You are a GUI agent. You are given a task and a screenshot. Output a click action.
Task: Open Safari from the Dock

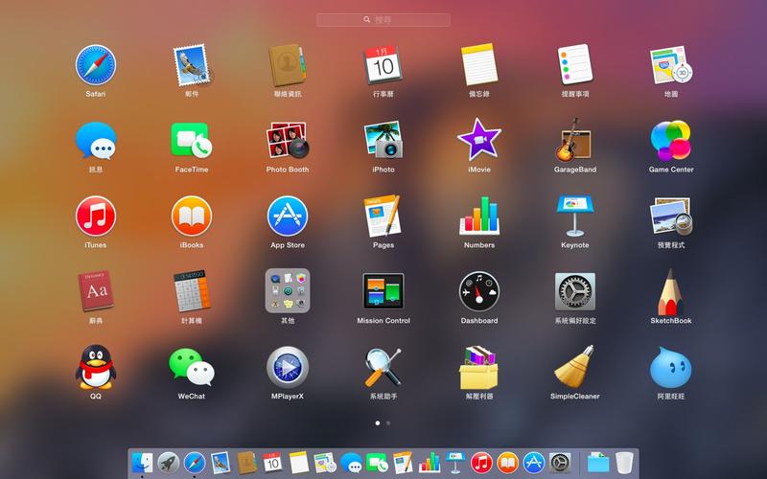[x=195, y=463]
